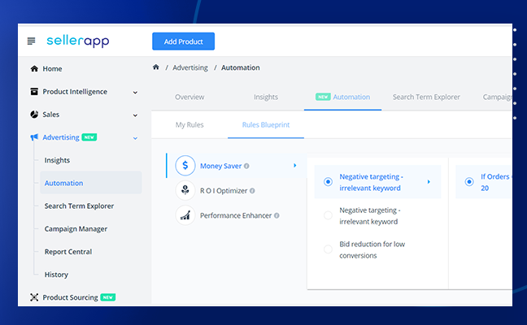Select second unselected Negative targeting radio

tap(328, 215)
